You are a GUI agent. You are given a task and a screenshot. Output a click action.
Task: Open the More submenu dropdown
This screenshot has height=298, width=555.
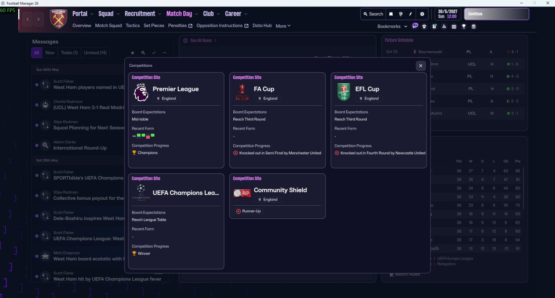point(283,26)
